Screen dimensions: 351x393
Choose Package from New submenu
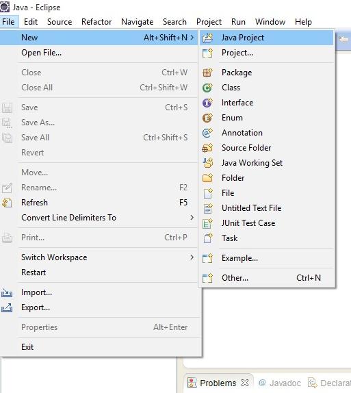point(267,73)
